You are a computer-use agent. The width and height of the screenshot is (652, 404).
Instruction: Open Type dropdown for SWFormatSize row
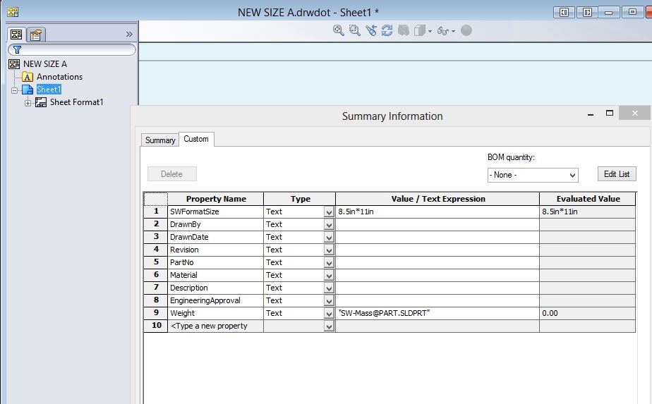click(x=329, y=212)
